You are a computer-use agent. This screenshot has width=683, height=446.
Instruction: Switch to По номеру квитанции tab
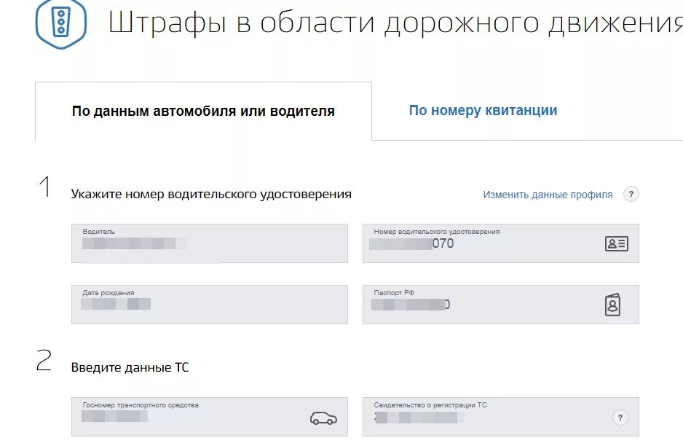click(483, 111)
